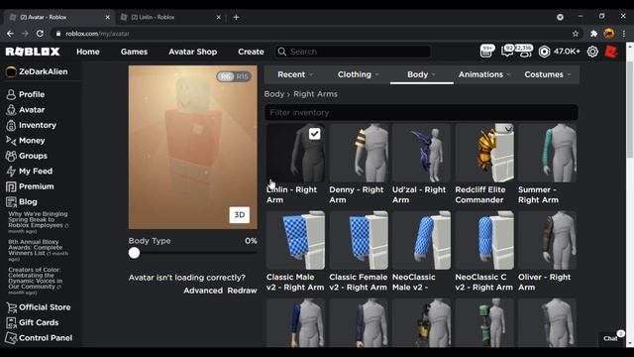Click the Redraw link
634x357 pixels.
(242, 291)
